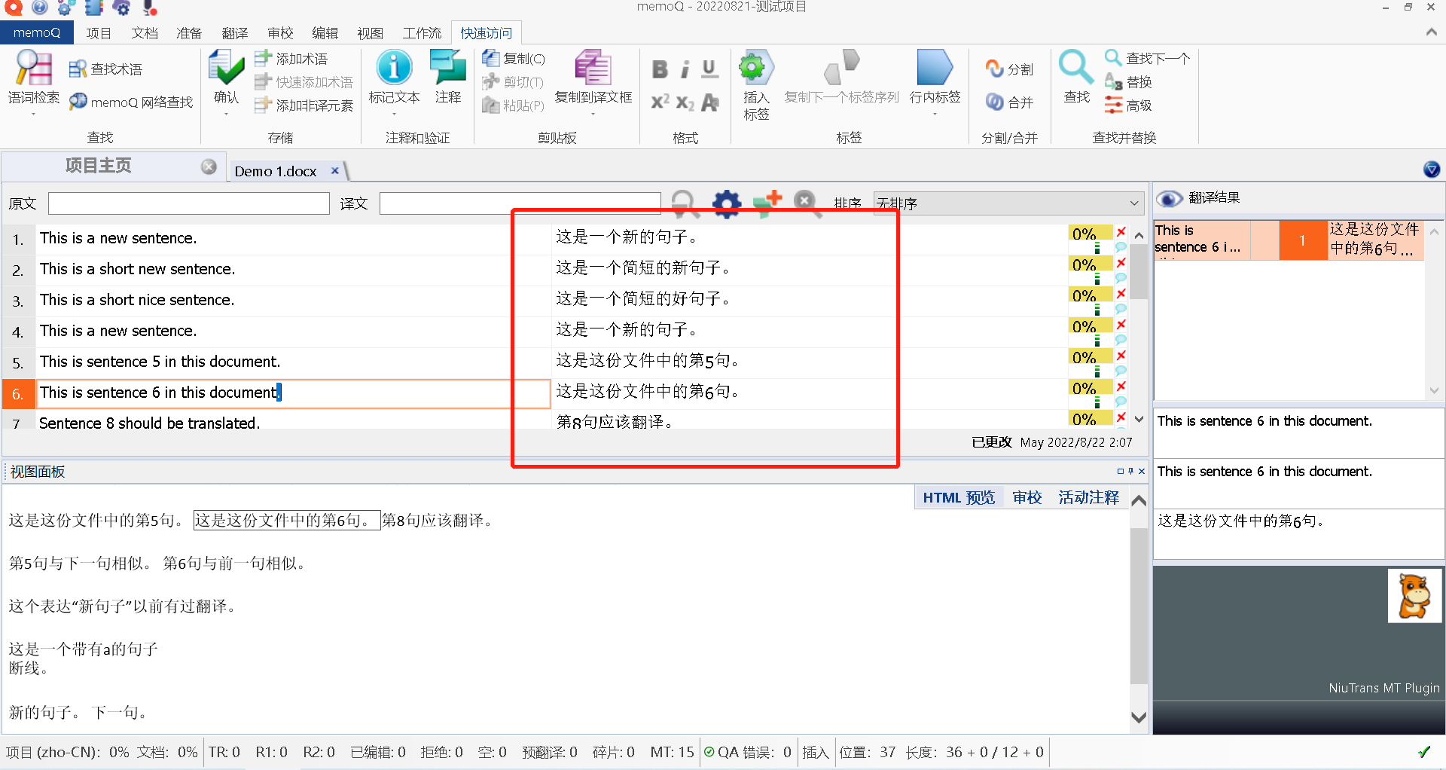1446x770 pixels.
Task: Expand Copy Source to Target dropdown arrow
Action: [x=593, y=115]
